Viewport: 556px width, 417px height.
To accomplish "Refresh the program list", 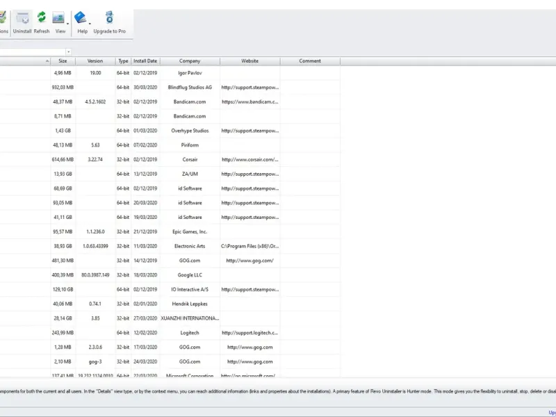I will (x=42, y=23).
